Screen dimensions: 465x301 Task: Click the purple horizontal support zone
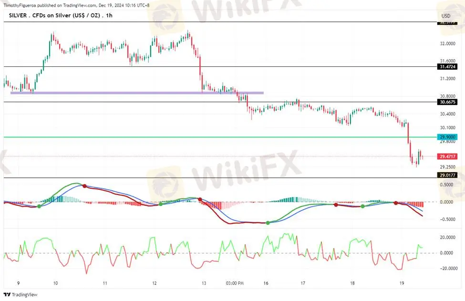coord(137,93)
